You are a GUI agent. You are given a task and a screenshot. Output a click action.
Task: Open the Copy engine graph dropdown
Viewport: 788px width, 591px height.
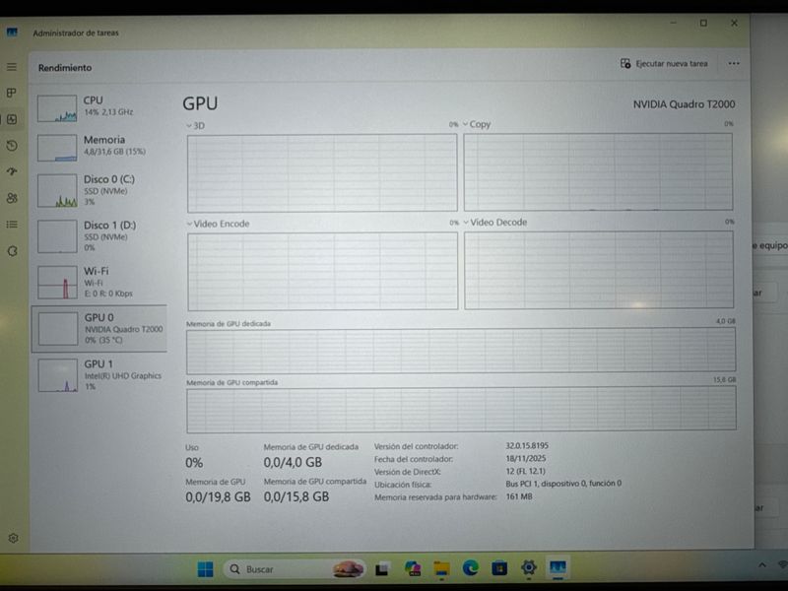pyautogui.click(x=477, y=124)
